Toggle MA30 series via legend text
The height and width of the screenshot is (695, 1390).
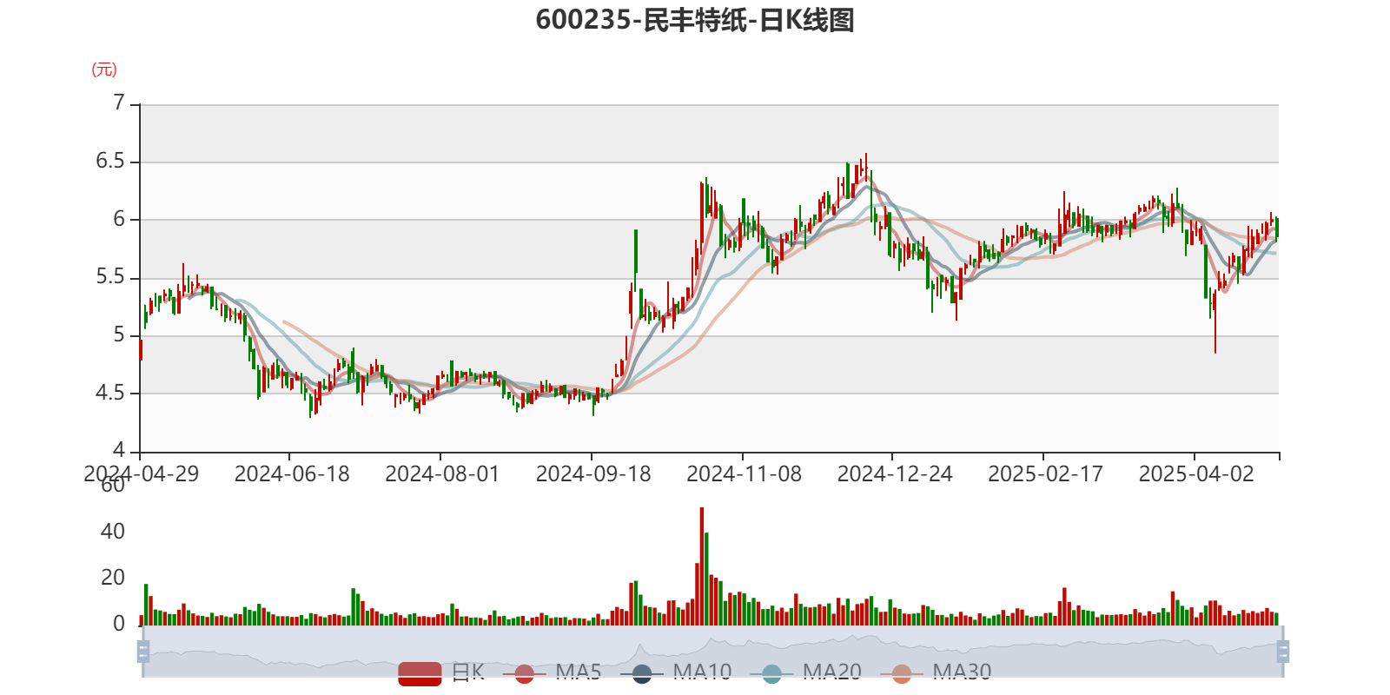tap(962, 672)
